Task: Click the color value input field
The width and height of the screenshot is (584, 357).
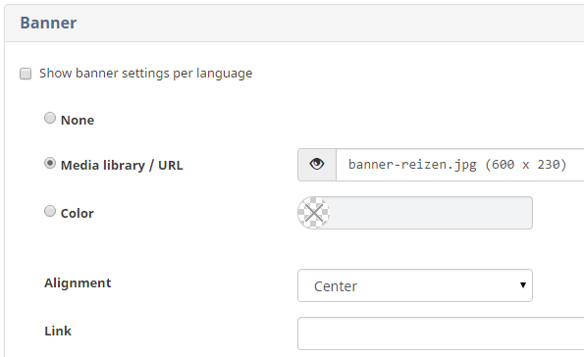Action: [x=431, y=213]
